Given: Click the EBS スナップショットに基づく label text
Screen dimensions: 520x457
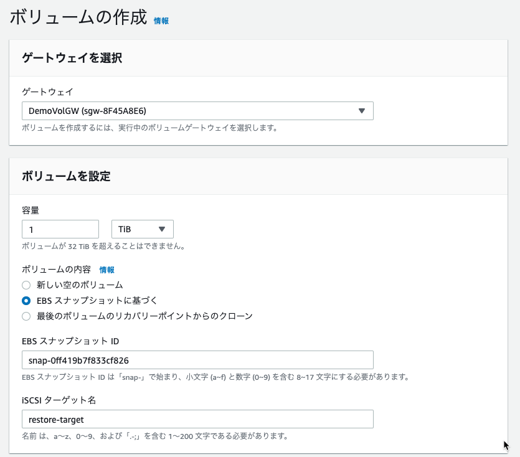Looking at the screenshot, I should tap(97, 301).
